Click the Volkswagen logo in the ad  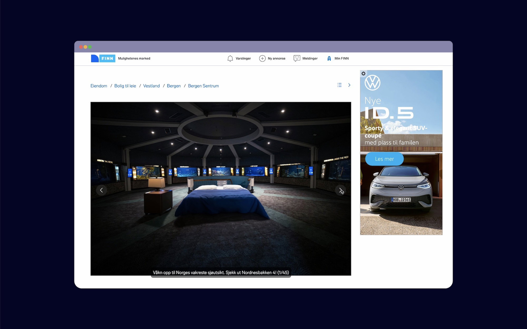(x=372, y=83)
